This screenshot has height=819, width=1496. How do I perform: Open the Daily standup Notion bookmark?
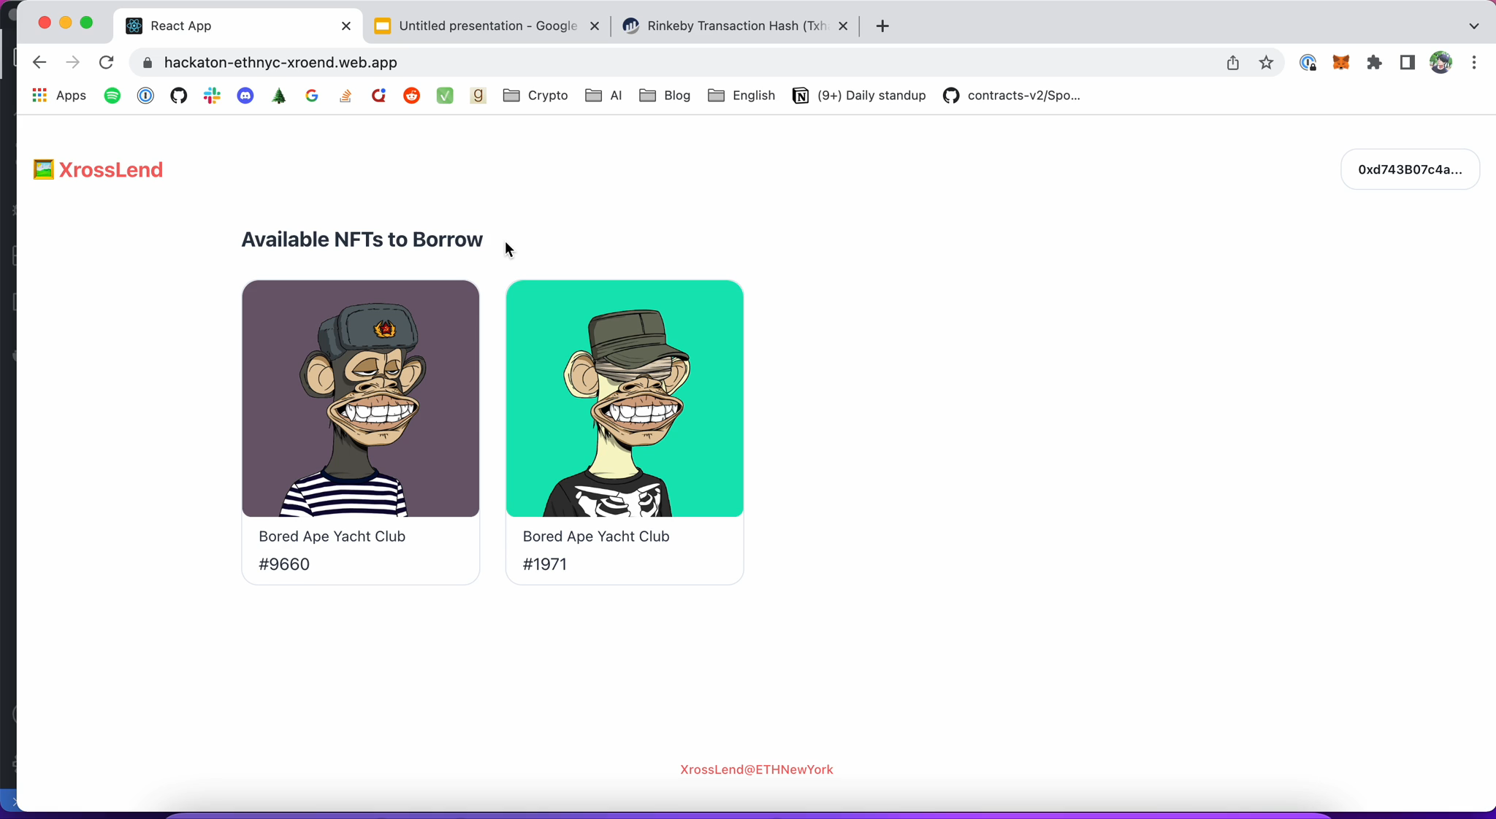coord(859,96)
